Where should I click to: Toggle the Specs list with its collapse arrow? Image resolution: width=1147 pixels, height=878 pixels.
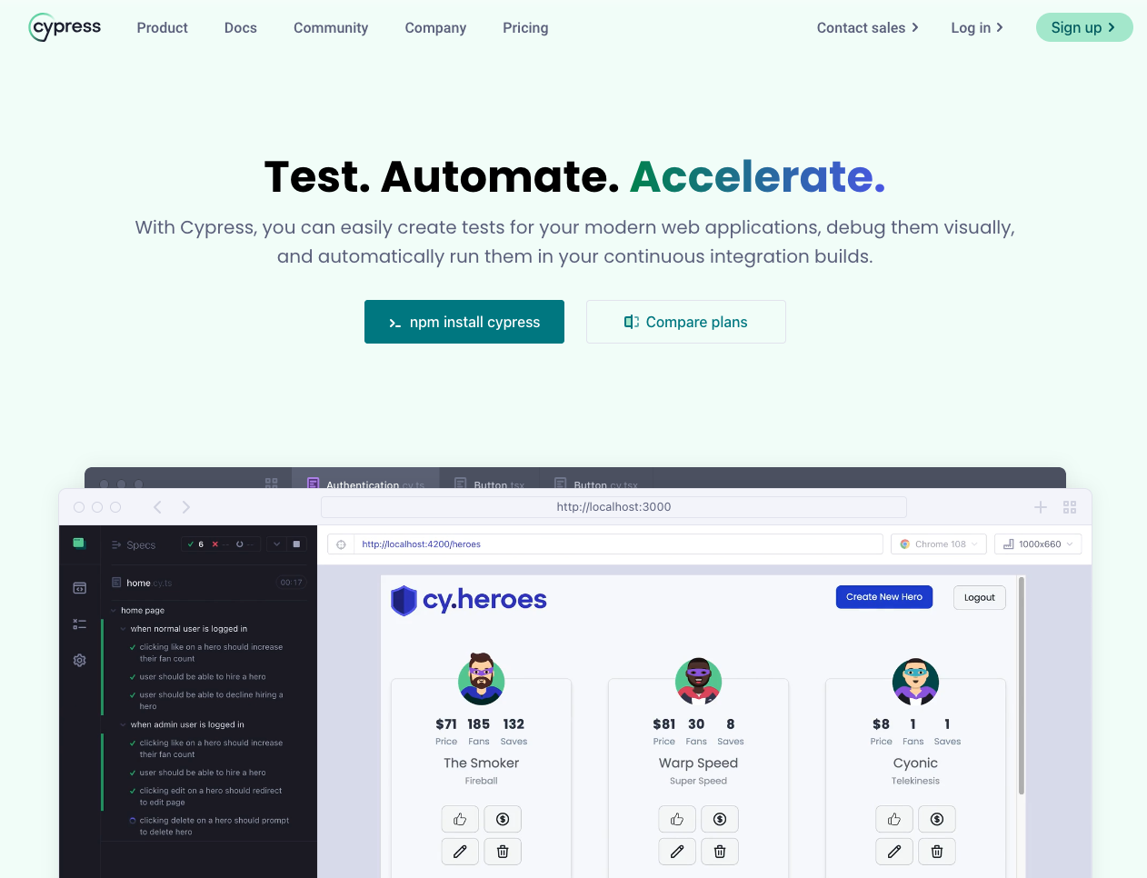pos(276,544)
